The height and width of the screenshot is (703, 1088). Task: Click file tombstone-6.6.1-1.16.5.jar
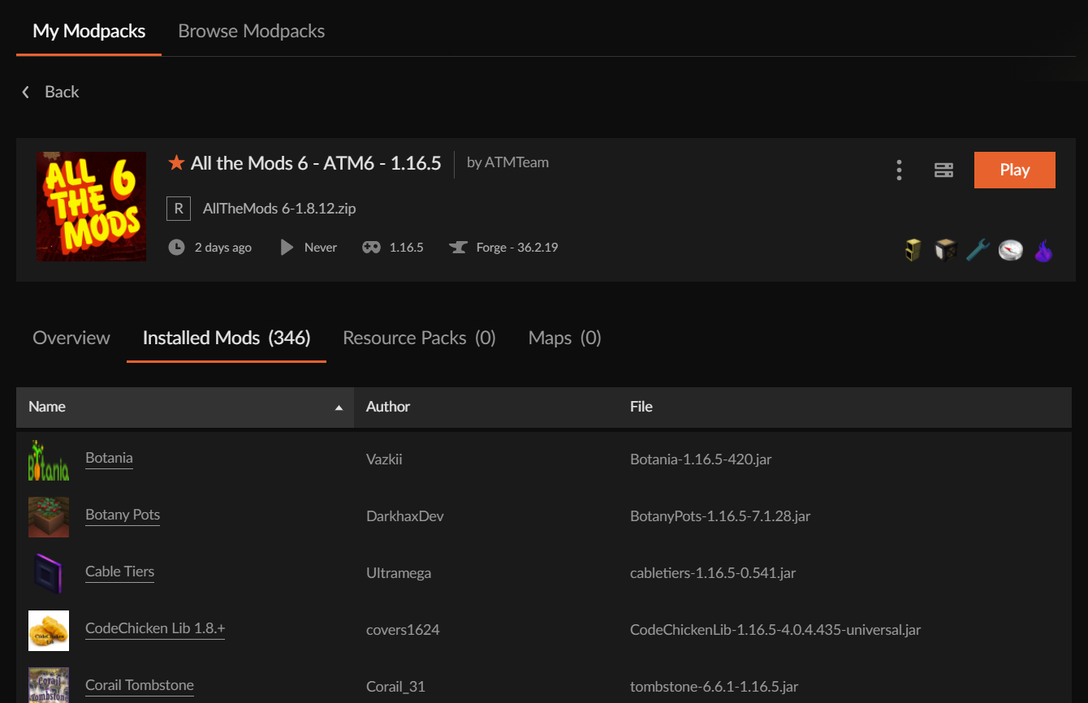coord(715,687)
